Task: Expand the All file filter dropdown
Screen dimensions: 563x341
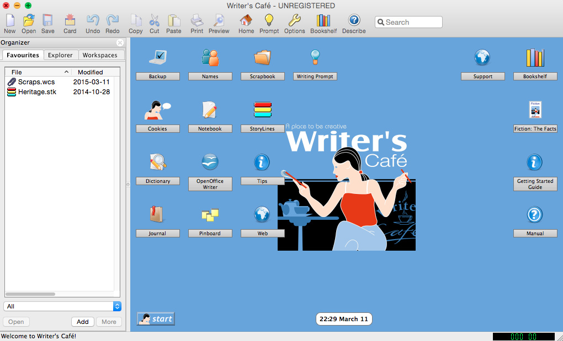Action: coord(62,306)
